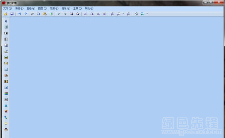225x138 pixels.
Task: Pick the light bulb icon in sidebar
Action: (x=6, y=123)
